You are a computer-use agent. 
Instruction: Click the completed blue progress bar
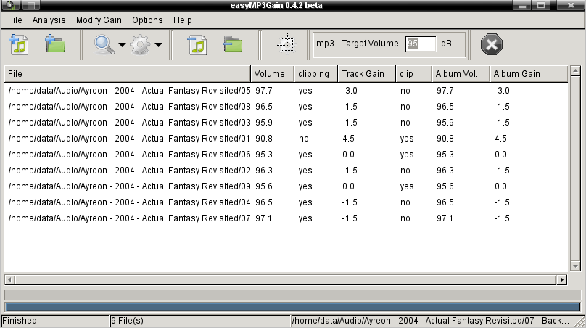click(292, 308)
